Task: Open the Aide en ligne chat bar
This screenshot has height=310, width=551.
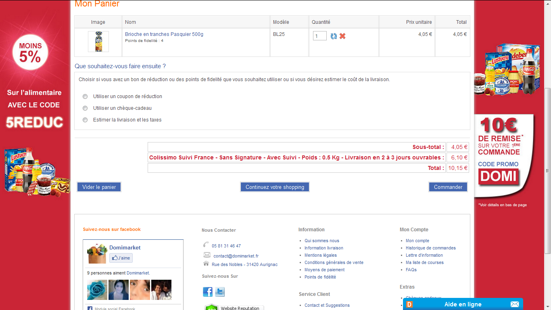Action: point(463,304)
